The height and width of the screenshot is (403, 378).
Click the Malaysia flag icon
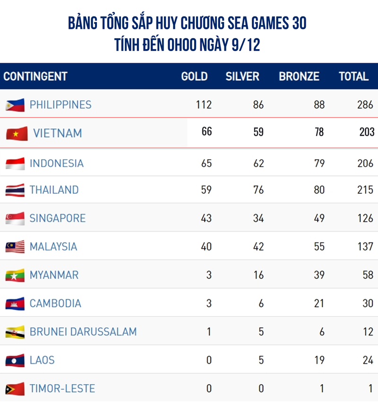15,247
